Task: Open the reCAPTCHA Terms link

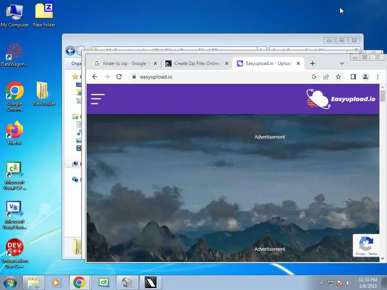Action: 372,254
